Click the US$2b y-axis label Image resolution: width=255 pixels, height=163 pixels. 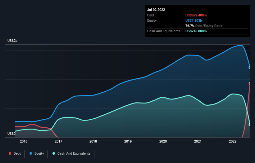[12, 41]
